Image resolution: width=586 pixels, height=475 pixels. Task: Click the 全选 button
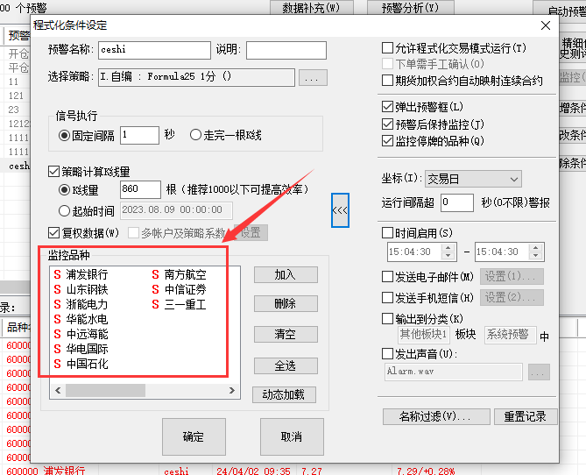(x=286, y=365)
